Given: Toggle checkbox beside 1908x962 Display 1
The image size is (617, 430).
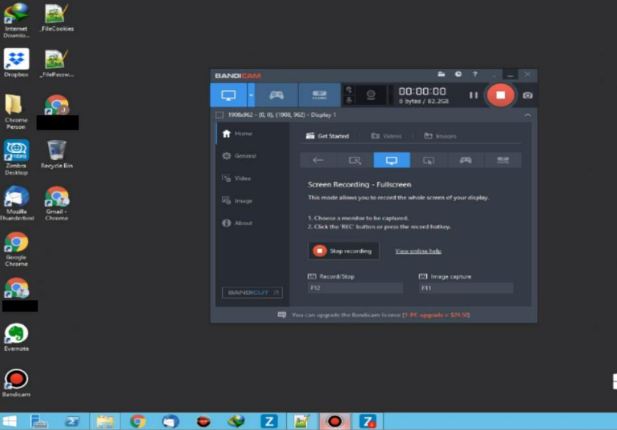Looking at the screenshot, I should [220, 115].
